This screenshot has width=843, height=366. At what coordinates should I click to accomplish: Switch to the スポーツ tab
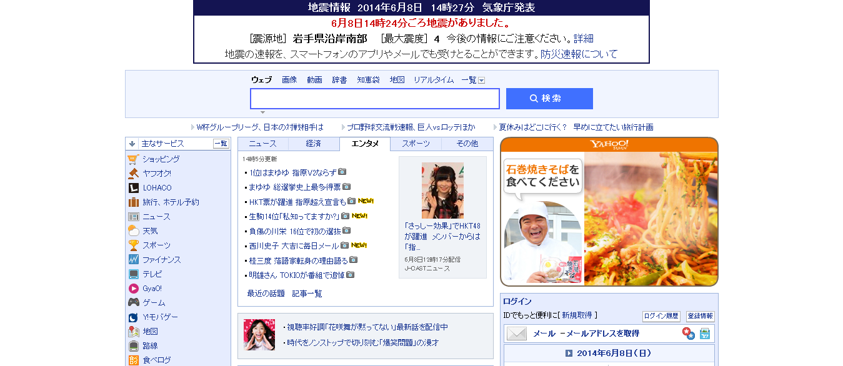(x=416, y=144)
